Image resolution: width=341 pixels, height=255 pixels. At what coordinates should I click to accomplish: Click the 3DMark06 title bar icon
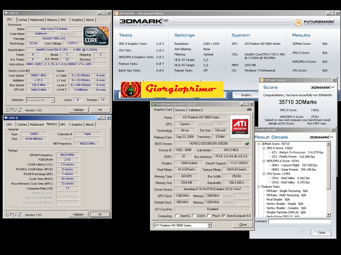(116, 13)
